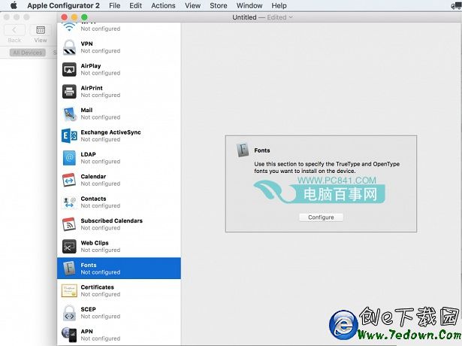Select All Devices tab in background window

[x=27, y=53]
